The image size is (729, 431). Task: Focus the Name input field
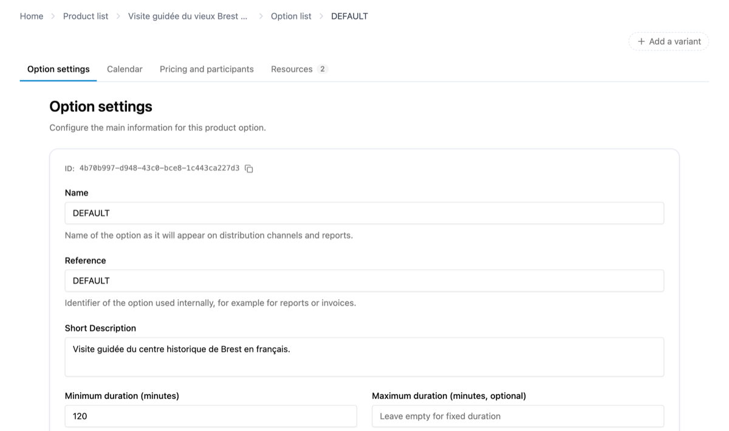point(364,213)
